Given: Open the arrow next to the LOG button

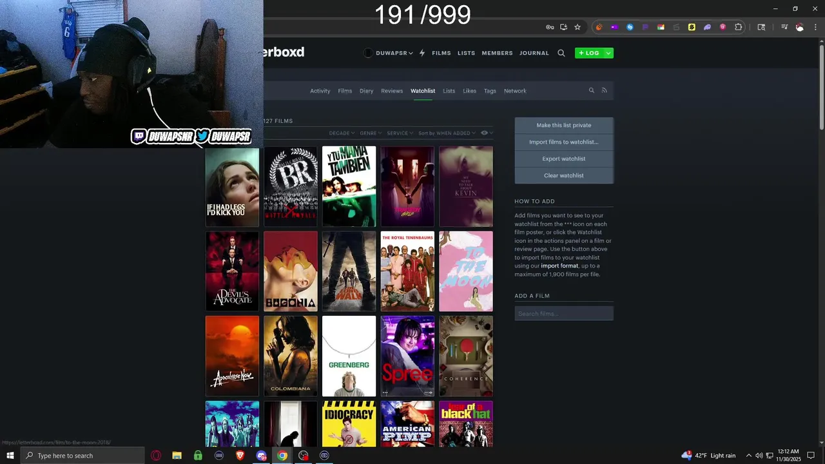Looking at the screenshot, I should [x=608, y=53].
